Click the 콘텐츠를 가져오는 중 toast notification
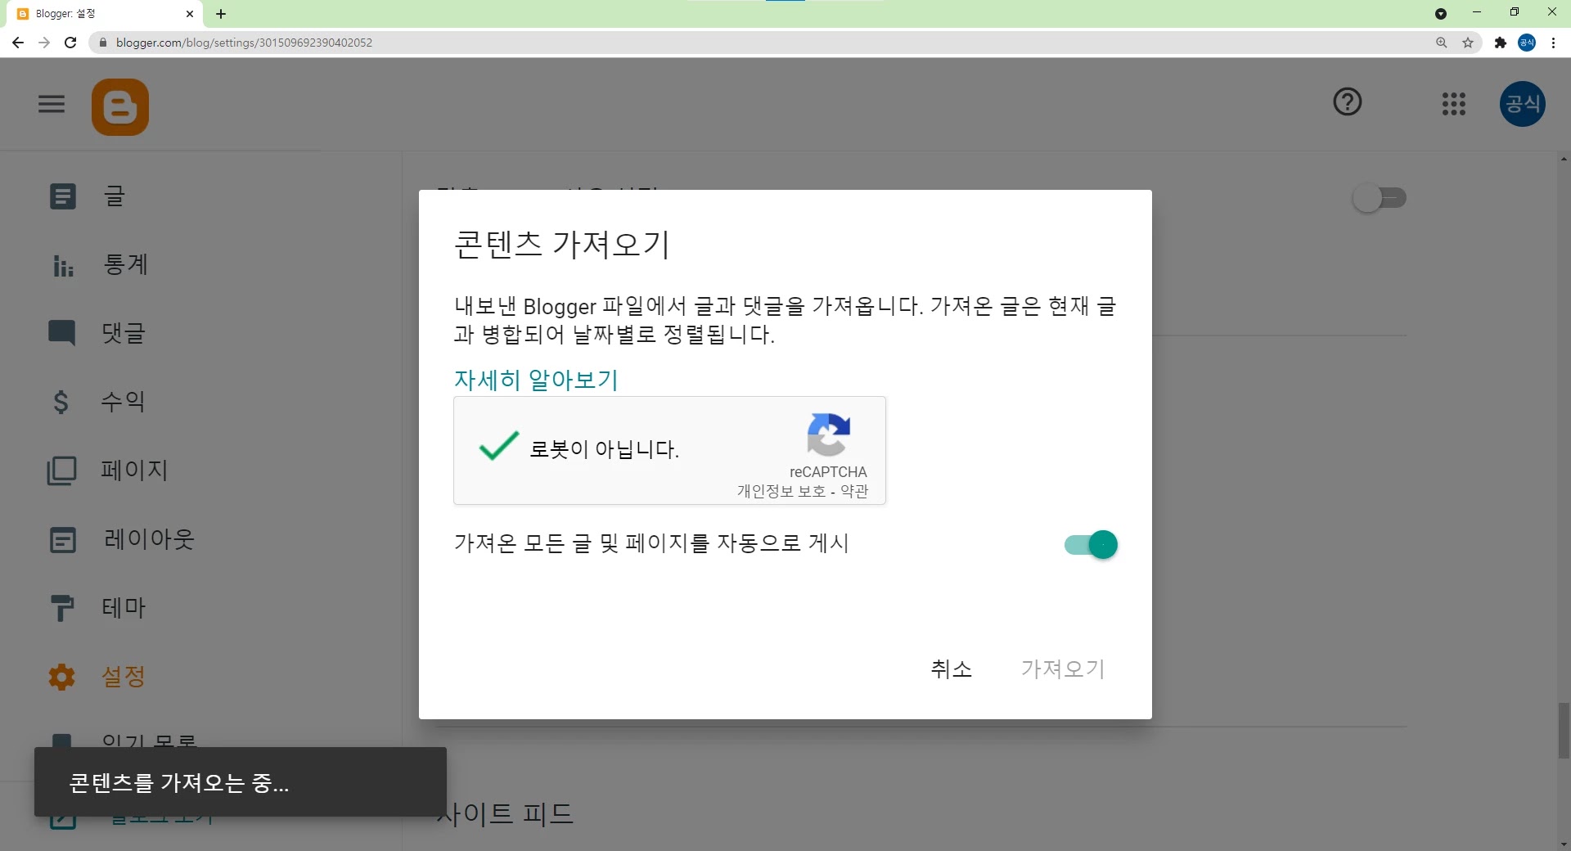 pyautogui.click(x=241, y=782)
